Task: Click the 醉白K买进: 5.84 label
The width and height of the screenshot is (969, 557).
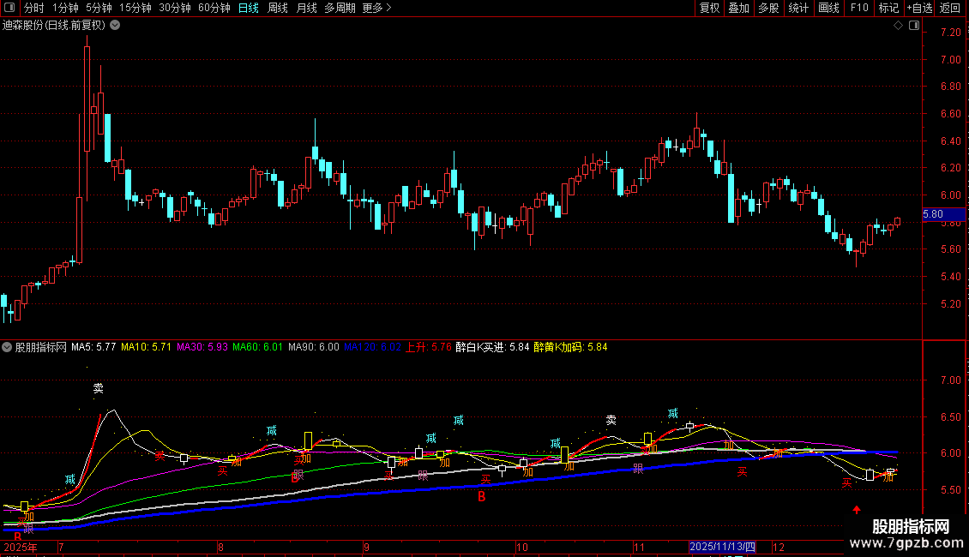Action: [492, 347]
